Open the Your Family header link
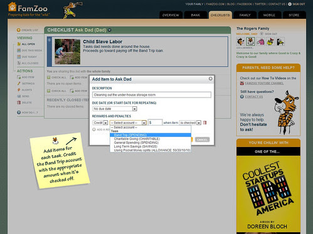The image size is (313, 234). [x=194, y=4]
